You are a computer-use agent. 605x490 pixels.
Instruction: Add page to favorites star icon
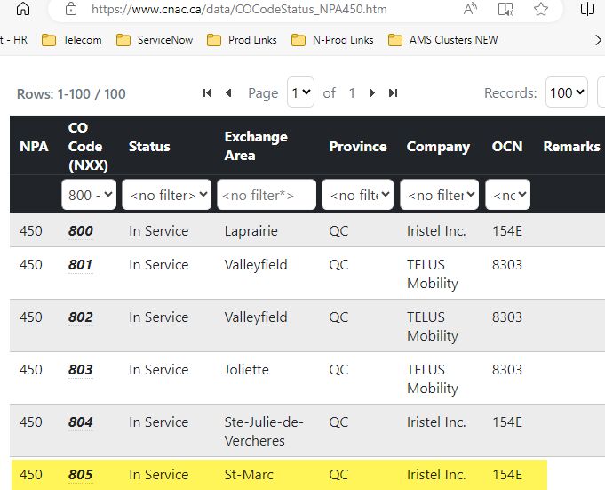[541, 9]
